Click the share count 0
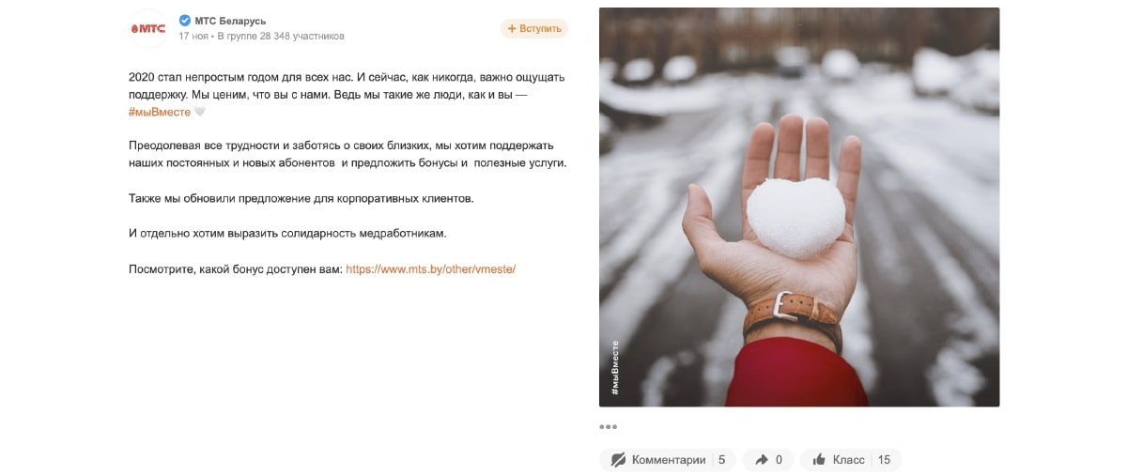Viewport: 1127px width, 475px height. coord(779,460)
